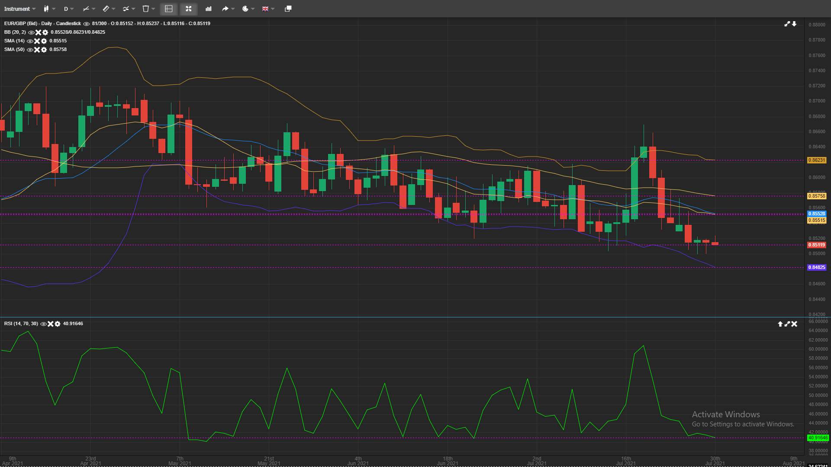Expand the line drawing tools dropdown arrow
The height and width of the screenshot is (467, 831).
click(93, 9)
